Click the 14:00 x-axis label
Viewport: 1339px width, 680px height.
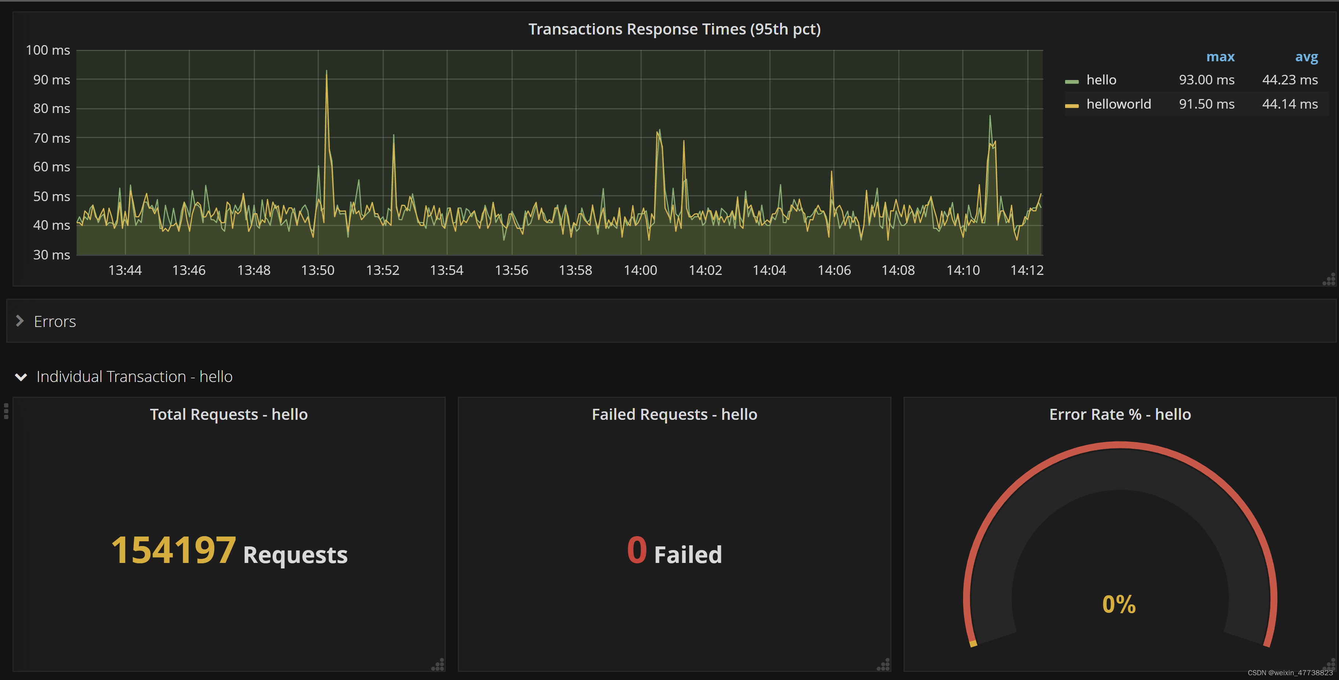(x=640, y=270)
